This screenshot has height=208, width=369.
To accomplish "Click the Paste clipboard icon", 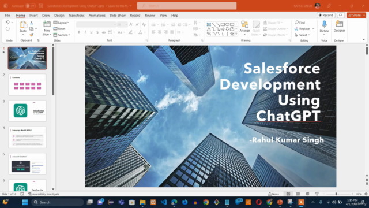I will pos(23,24).
